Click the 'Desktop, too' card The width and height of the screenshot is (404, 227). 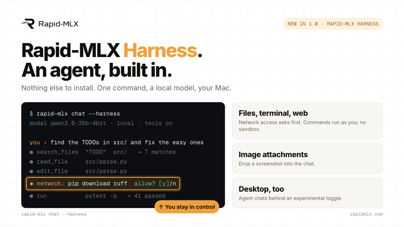coord(307,193)
